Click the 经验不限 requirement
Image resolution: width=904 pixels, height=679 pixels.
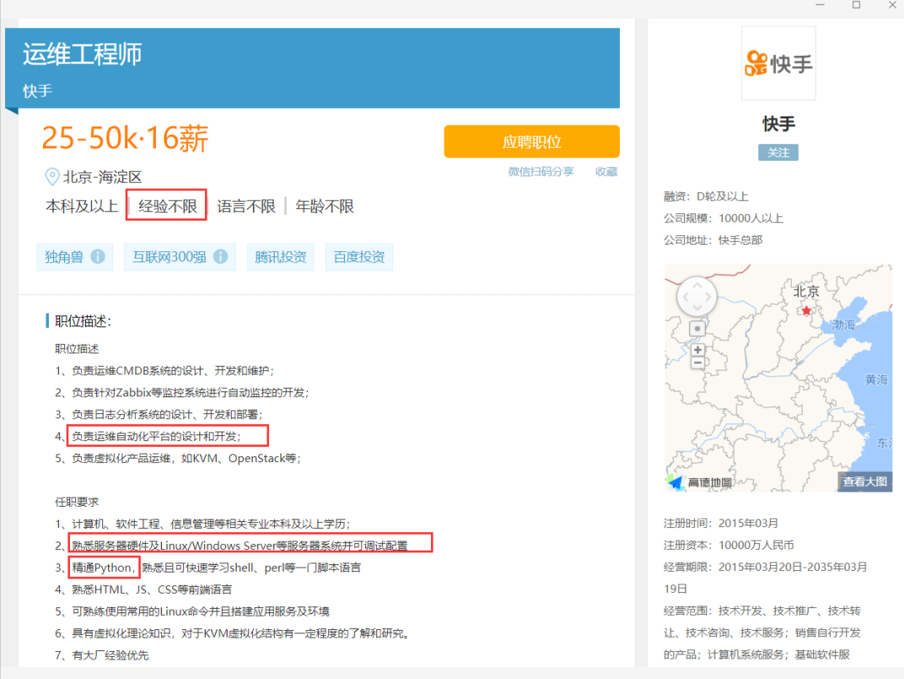[x=168, y=206]
